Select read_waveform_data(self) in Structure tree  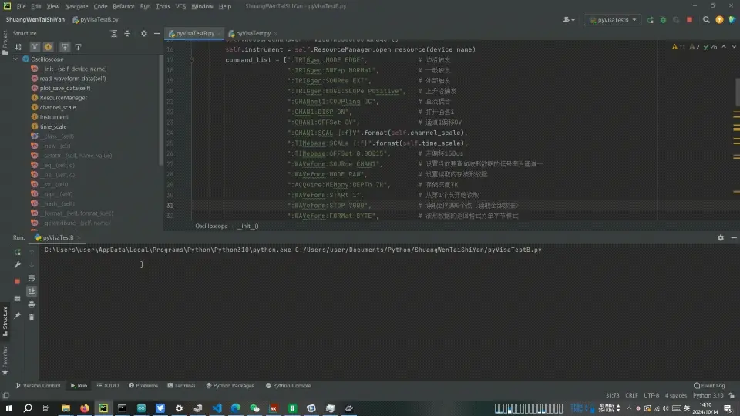(72, 79)
